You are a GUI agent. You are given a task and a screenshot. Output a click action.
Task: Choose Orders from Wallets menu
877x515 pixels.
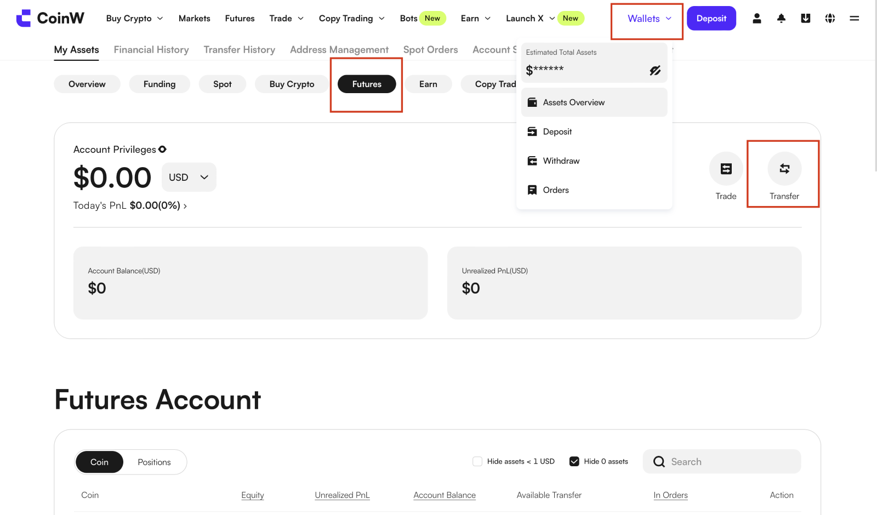pos(594,190)
